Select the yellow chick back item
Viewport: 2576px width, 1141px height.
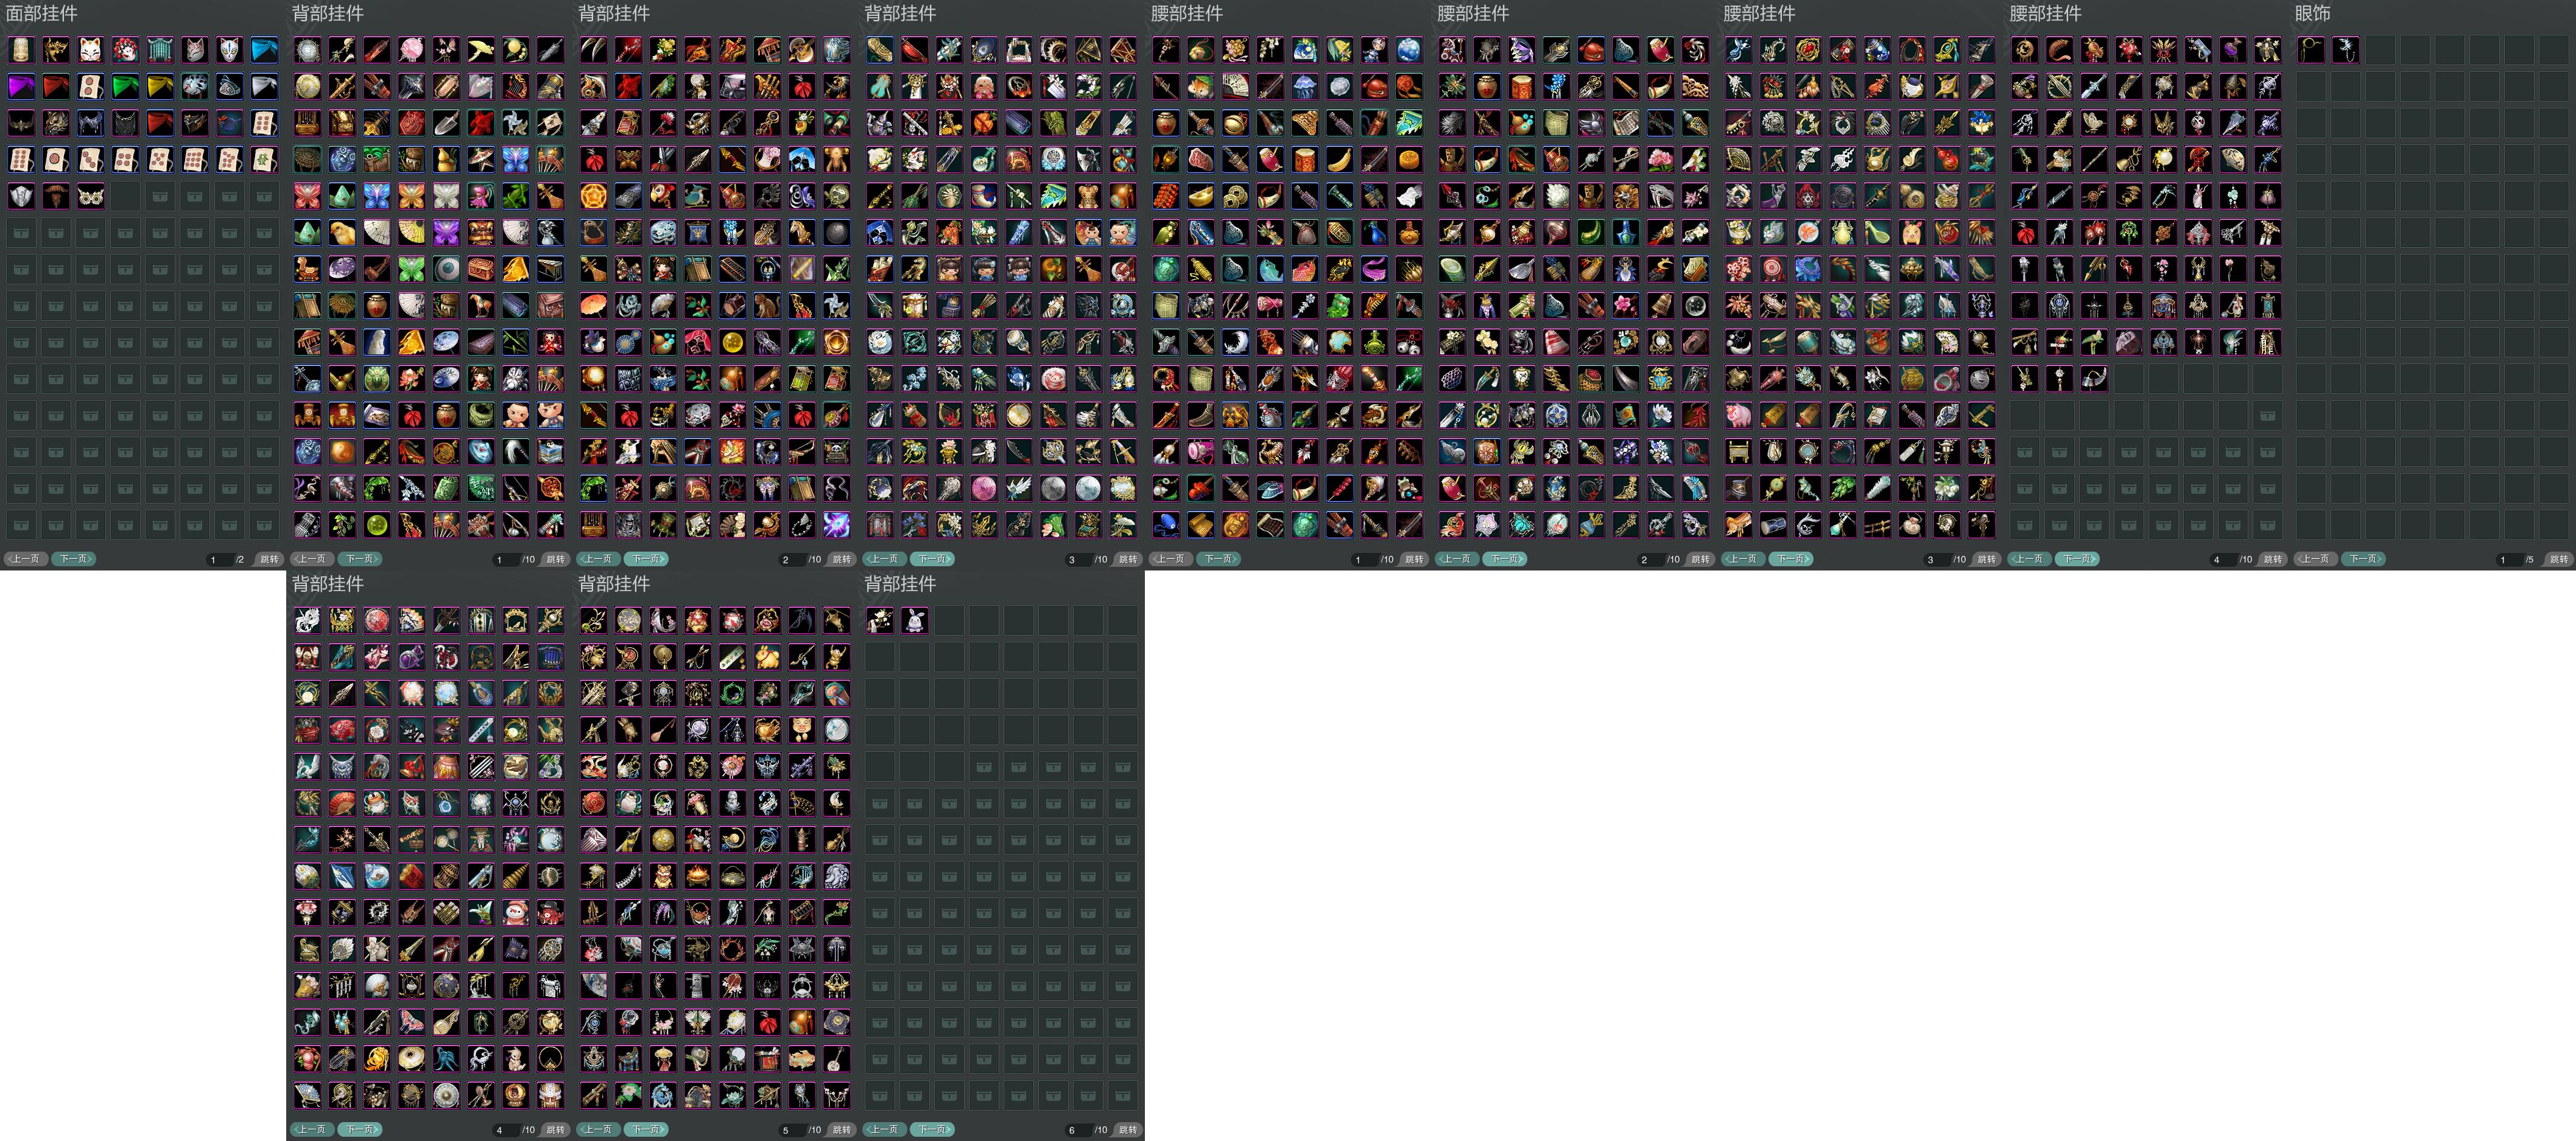(x=342, y=233)
